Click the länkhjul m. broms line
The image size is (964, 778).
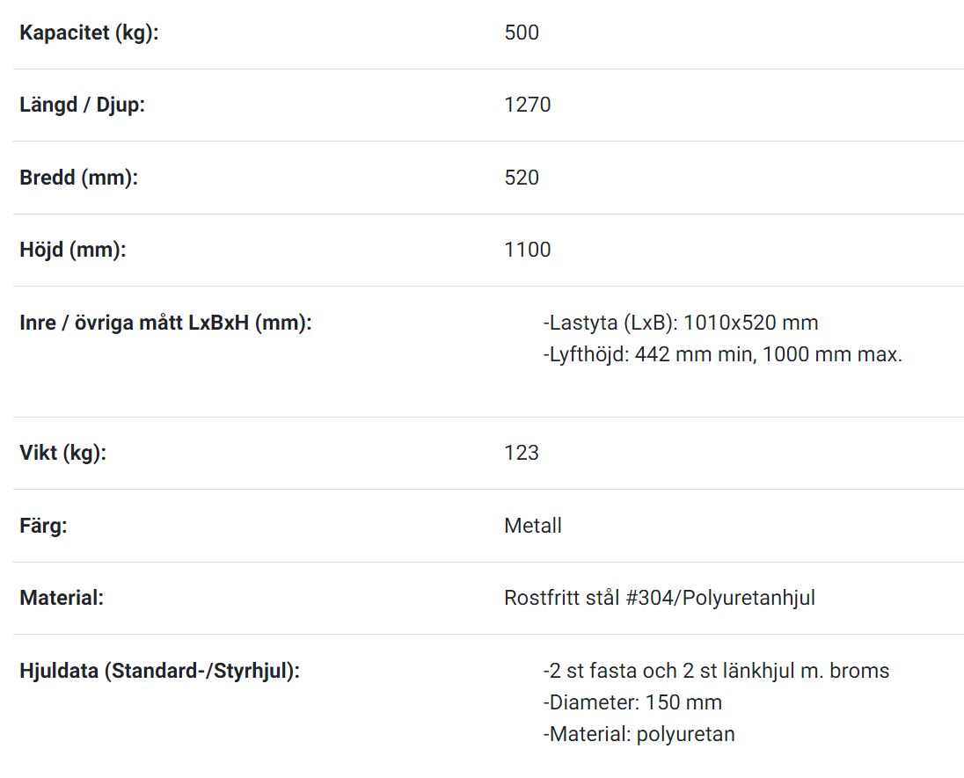(716, 671)
